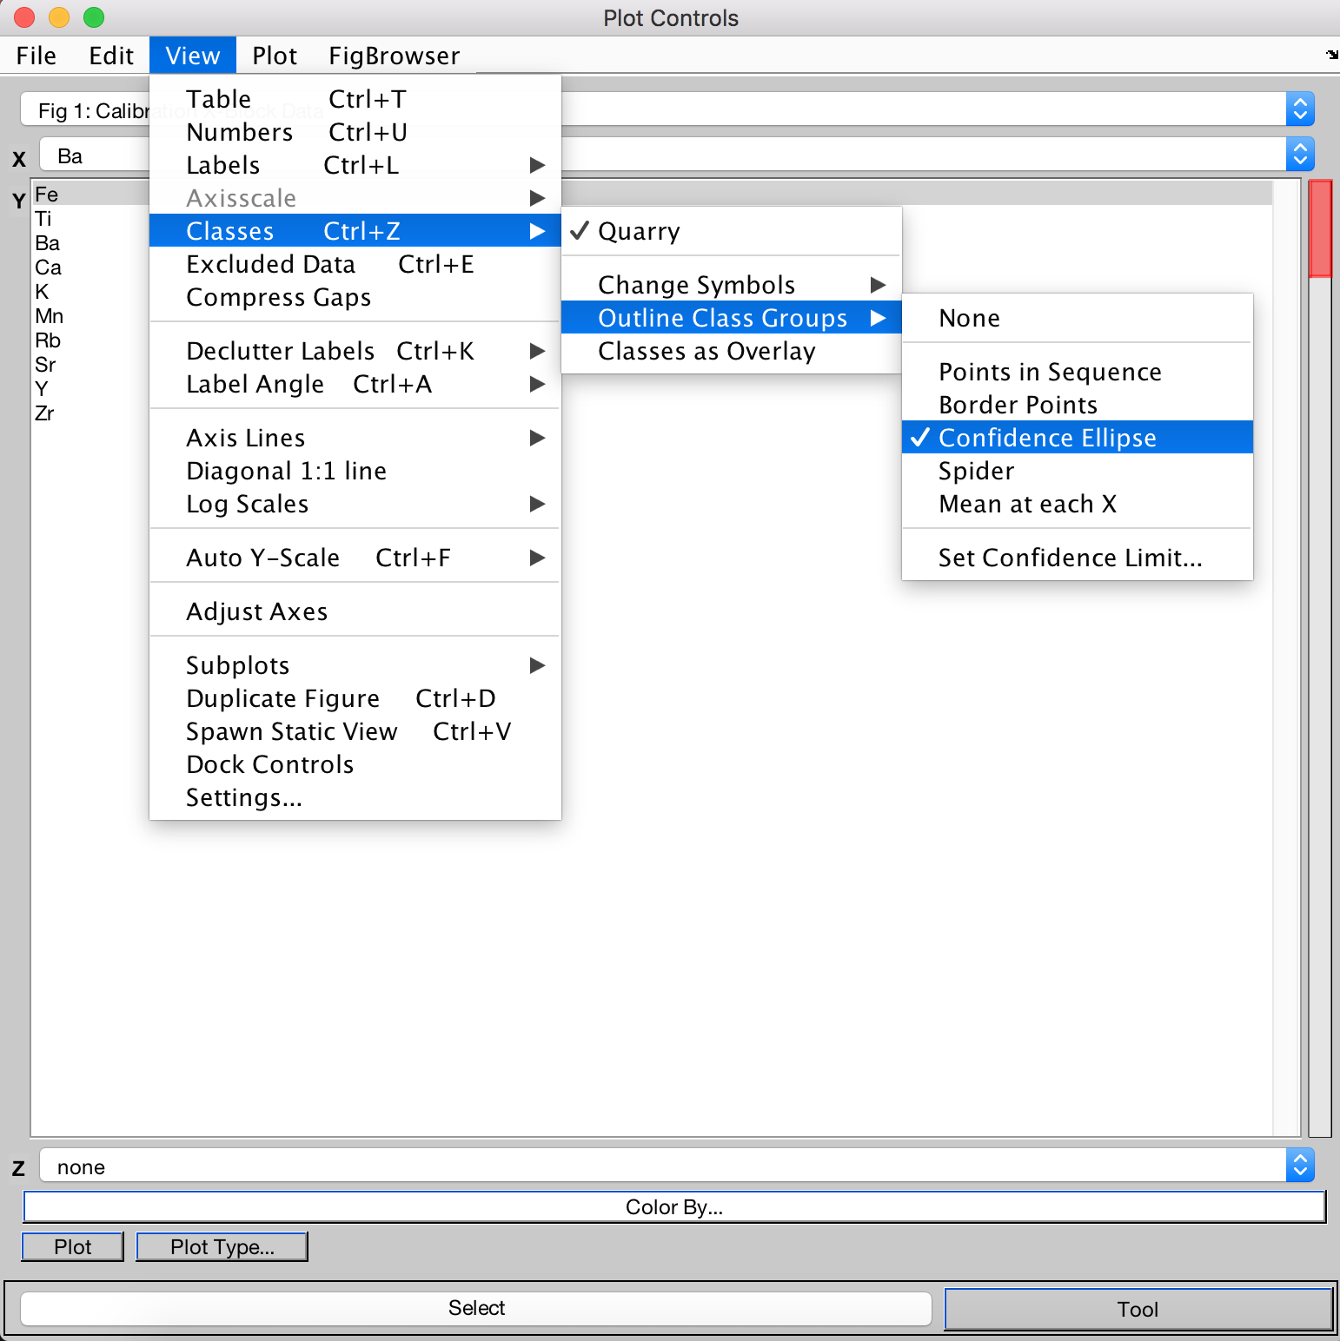Screen dimensions: 1340x1341
Task: Click the Diagonal 1:1 line item
Action: [x=286, y=471]
